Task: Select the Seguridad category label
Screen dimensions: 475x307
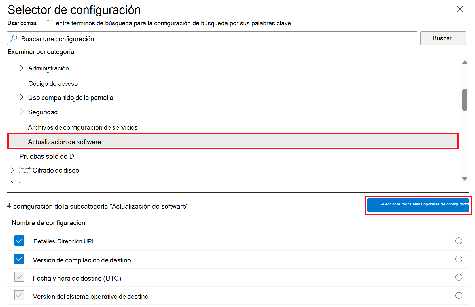Action: (43, 112)
